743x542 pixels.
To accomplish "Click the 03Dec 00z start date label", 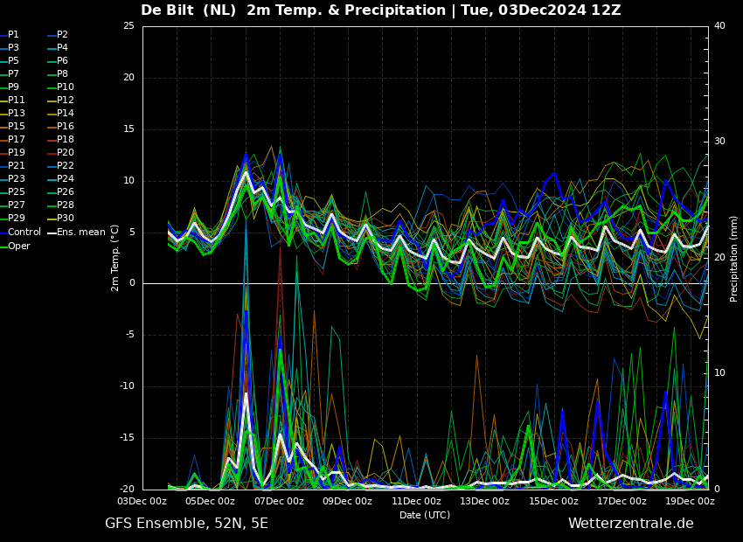I will (x=142, y=502).
